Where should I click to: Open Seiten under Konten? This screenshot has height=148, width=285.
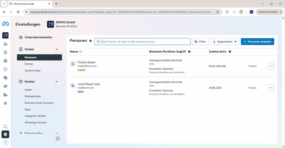pyautogui.click(x=28, y=90)
